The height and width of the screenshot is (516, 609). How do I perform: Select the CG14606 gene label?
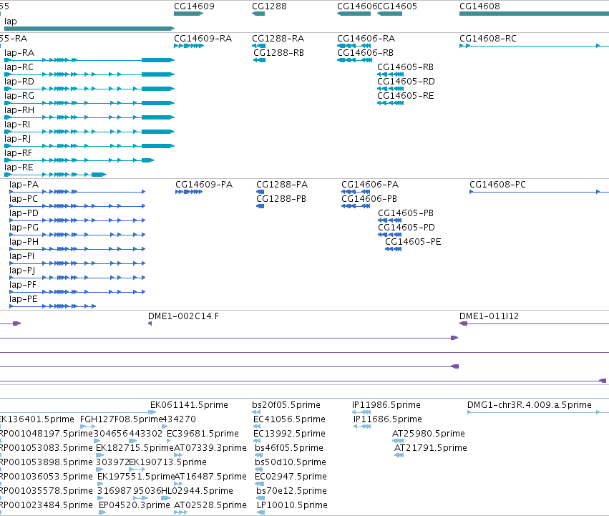tap(357, 6)
